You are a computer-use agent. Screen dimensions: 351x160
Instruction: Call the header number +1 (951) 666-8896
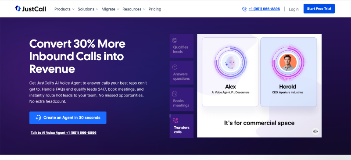(264, 9)
